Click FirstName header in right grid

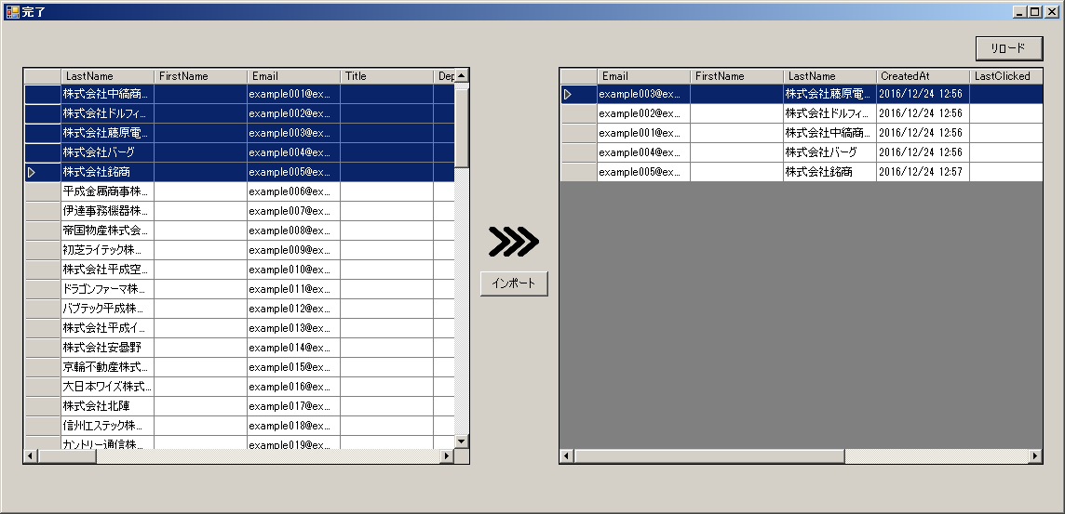coord(737,76)
